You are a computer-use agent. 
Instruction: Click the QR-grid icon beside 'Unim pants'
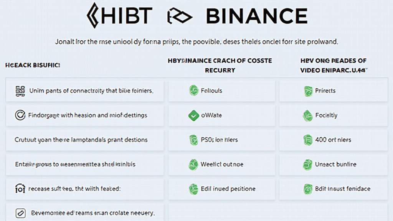click(20, 91)
